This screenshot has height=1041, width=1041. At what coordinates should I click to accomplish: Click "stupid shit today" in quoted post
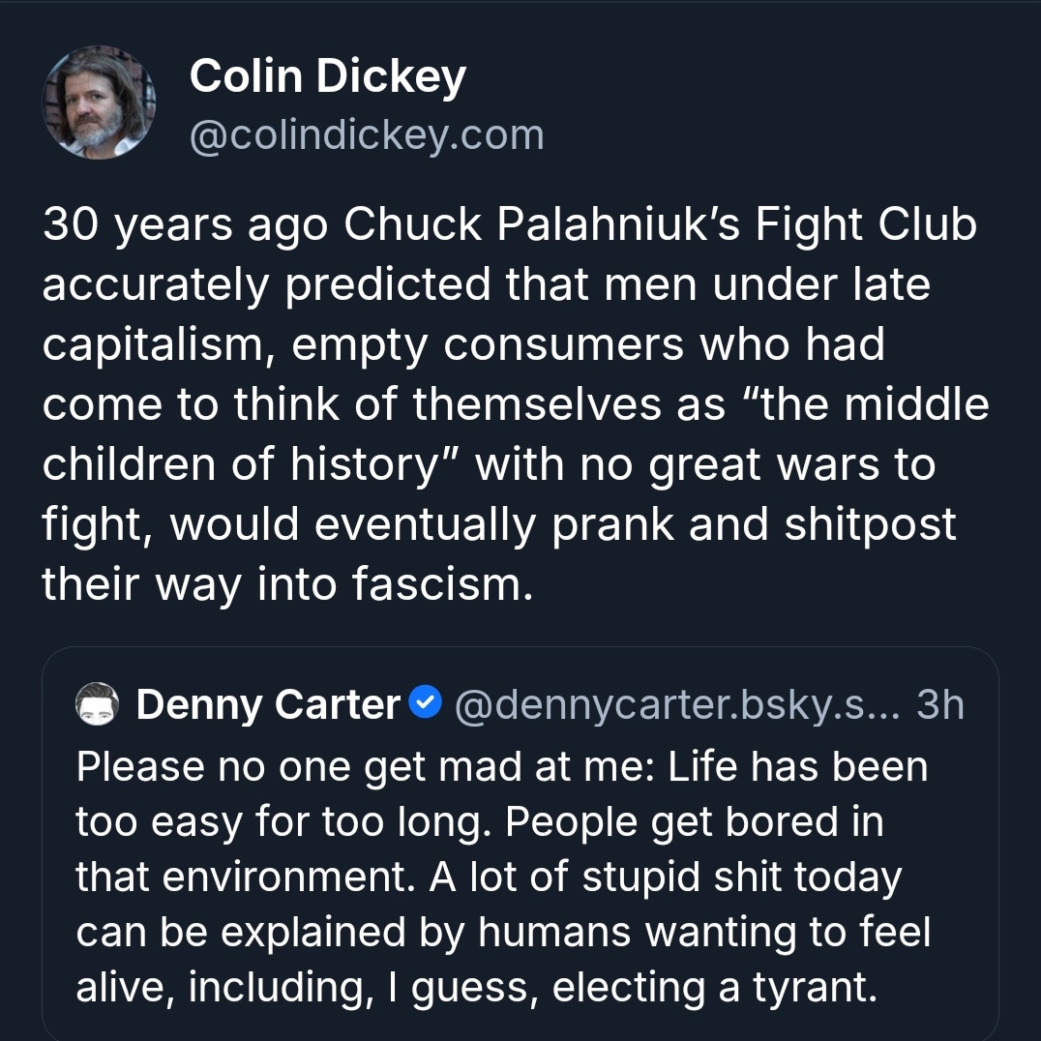pyautogui.click(x=742, y=877)
